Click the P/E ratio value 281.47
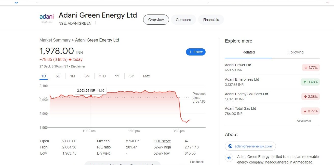The height and width of the screenshot is (165, 334). (x=131, y=147)
